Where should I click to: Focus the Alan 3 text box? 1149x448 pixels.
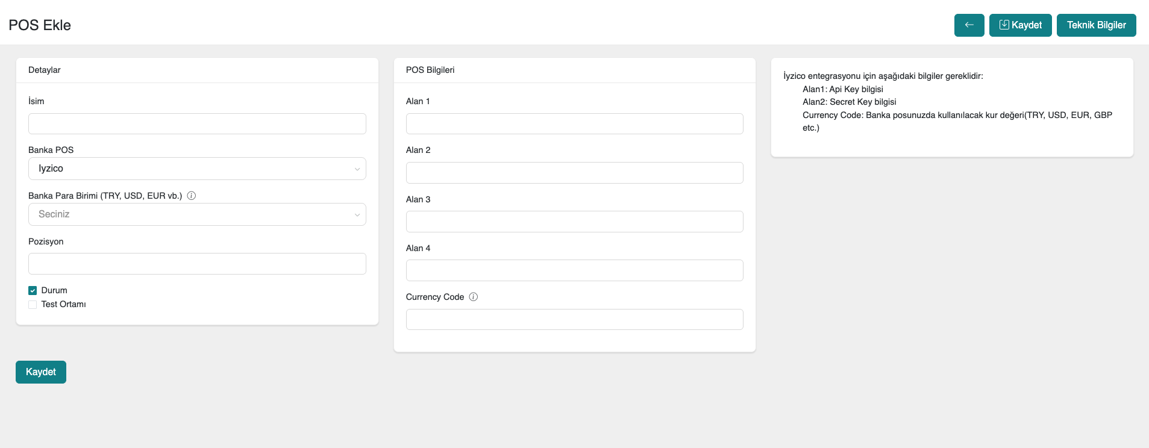click(x=574, y=222)
